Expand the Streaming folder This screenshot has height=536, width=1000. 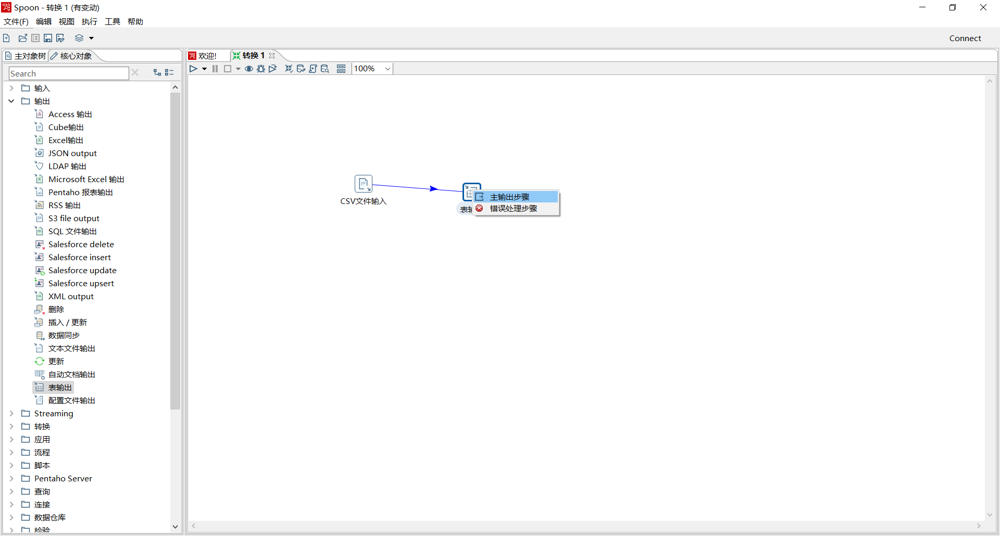11,413
